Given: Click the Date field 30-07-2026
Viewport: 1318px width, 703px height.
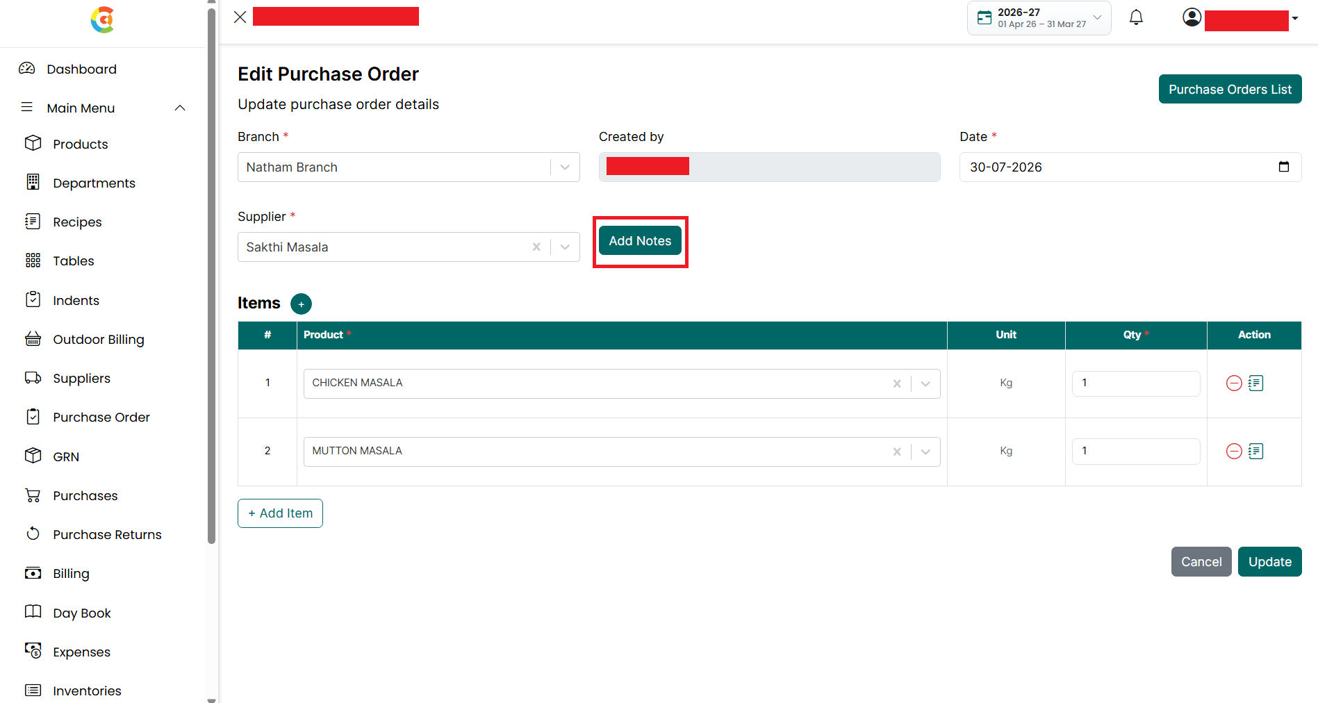Looking at the screenshot, I should [x=1130, y=167].
